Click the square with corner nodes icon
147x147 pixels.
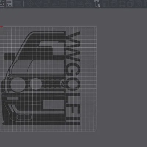click(x=122, y=4)
